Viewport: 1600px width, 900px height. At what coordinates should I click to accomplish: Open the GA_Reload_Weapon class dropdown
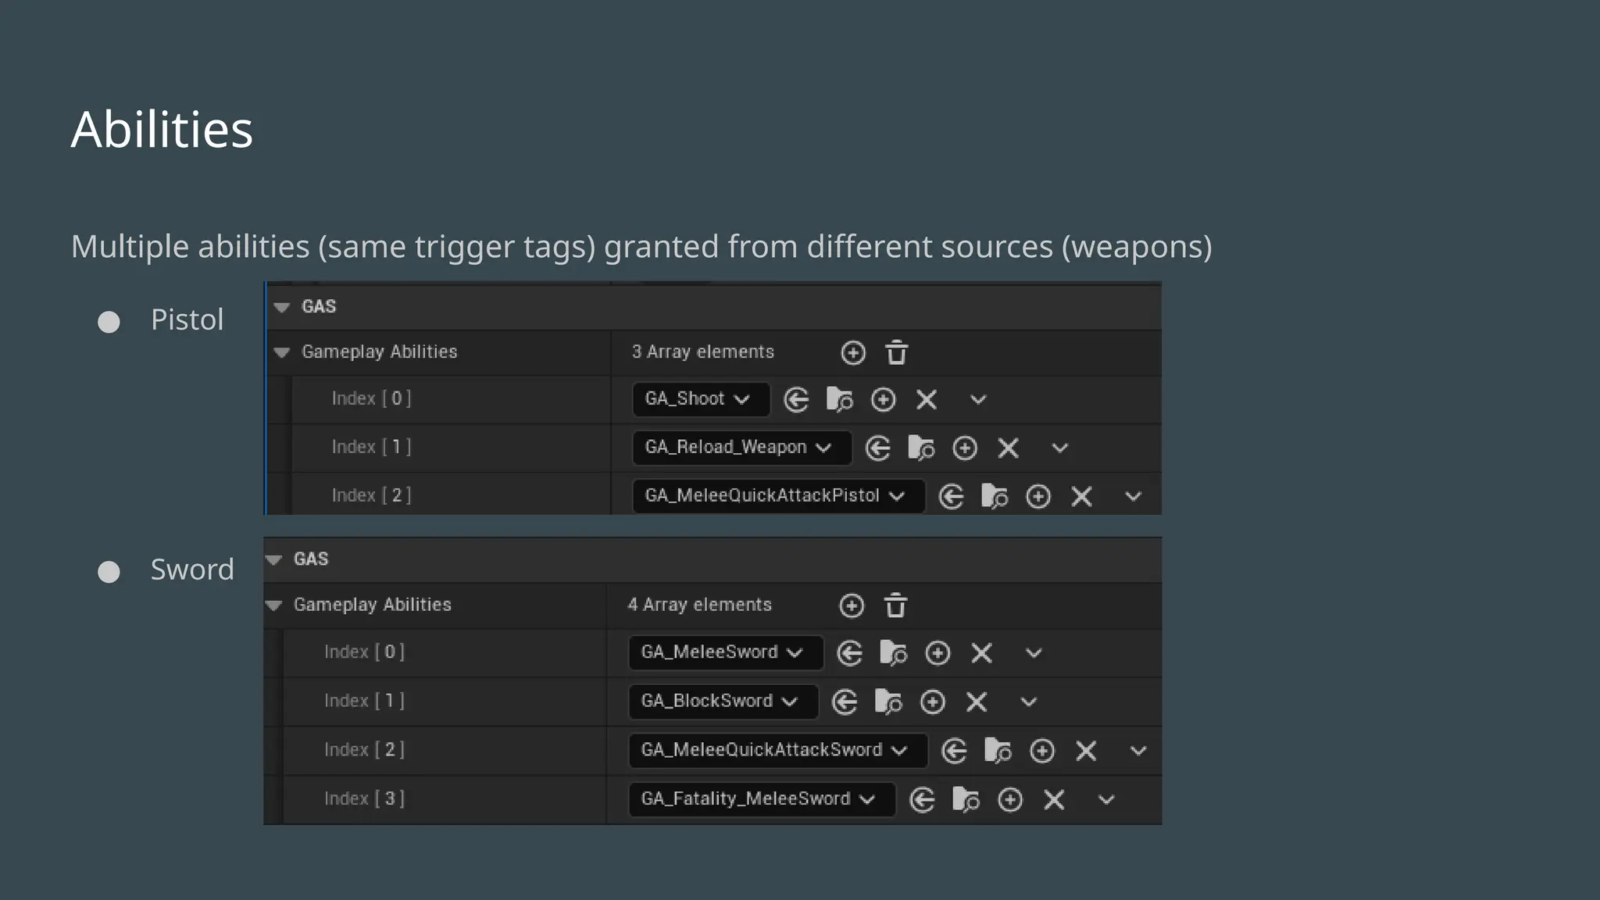pyautogui.click(x=741, y=448)
